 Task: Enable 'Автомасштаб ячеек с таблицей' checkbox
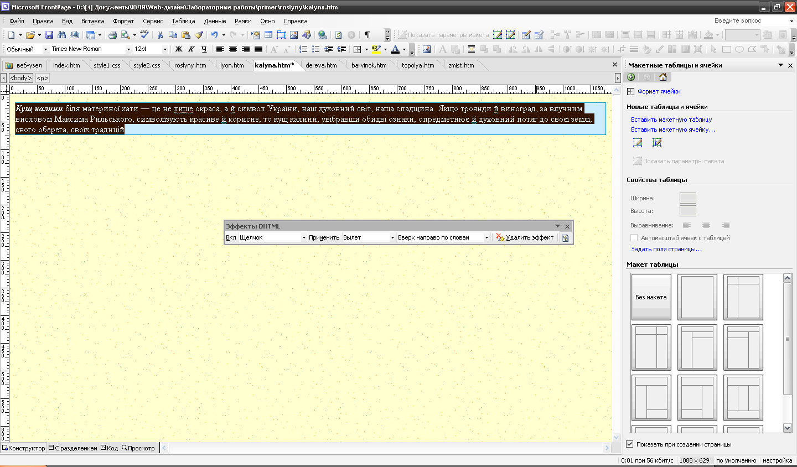(634, 238)
